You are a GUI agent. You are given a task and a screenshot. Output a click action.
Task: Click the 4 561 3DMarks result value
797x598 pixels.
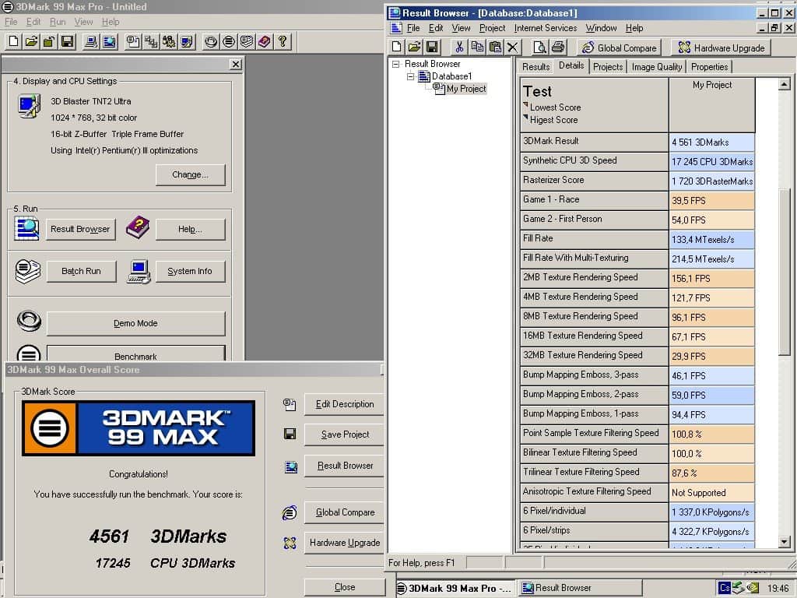tap(711, 142)
